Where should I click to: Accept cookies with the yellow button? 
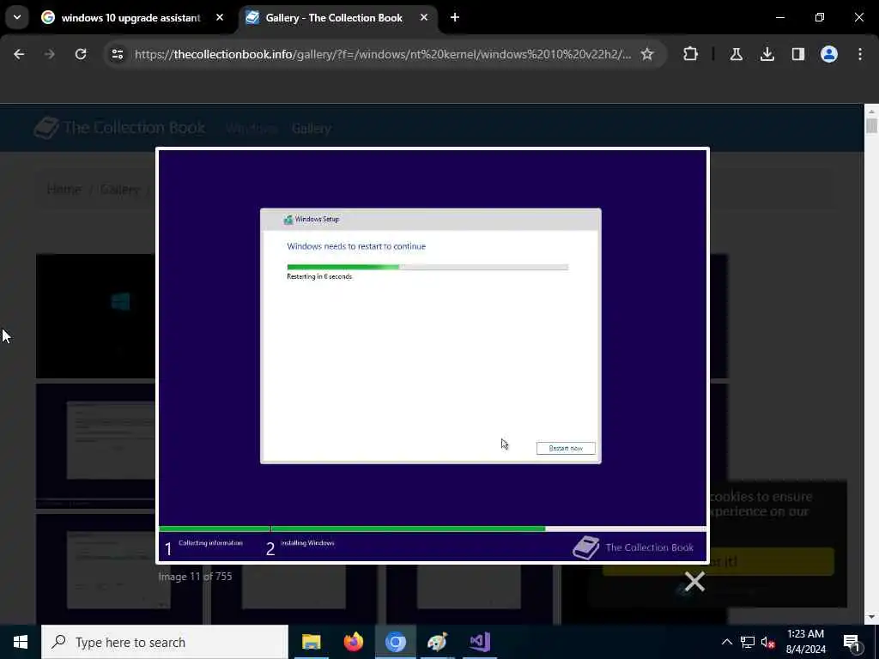click(718, 561)
